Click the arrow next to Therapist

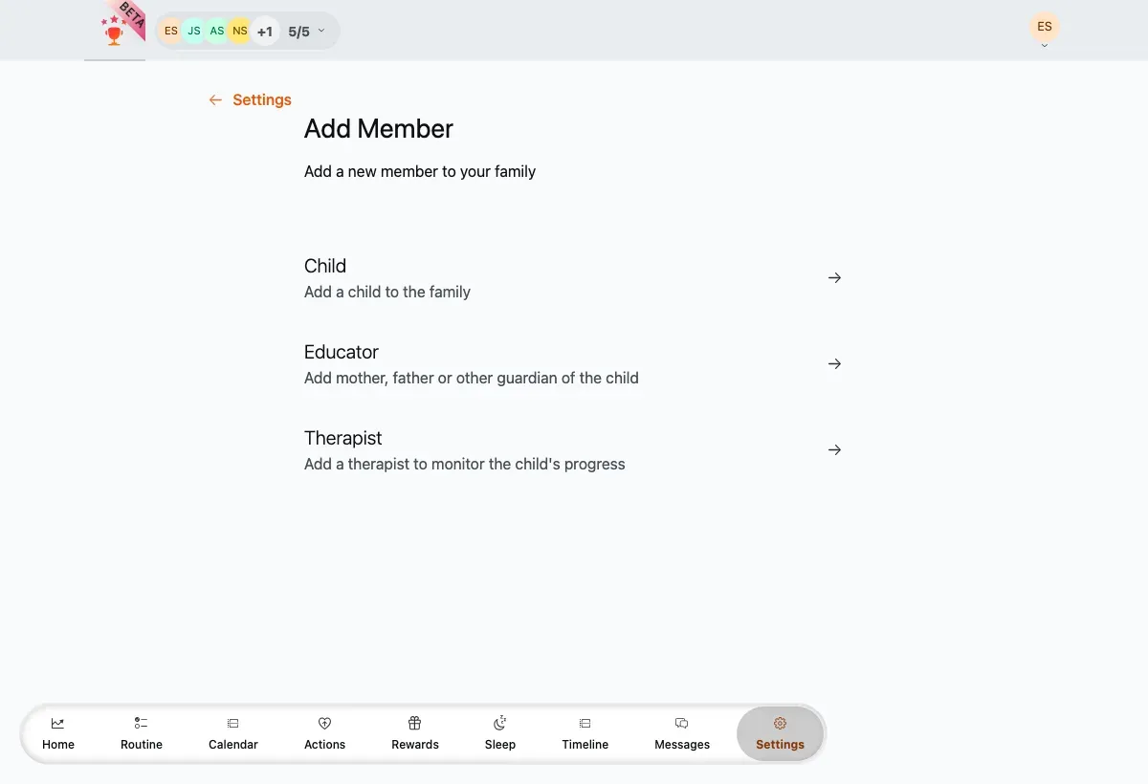[834, 449]
